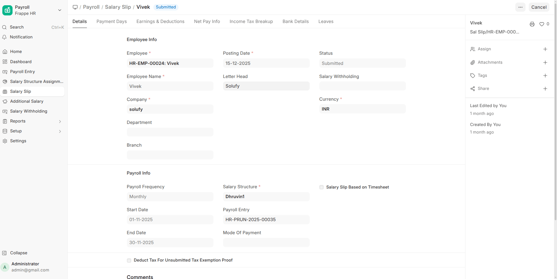Click the Mode Of Payment field
This screenshot has width=557, height=279.
click(266, 243)
